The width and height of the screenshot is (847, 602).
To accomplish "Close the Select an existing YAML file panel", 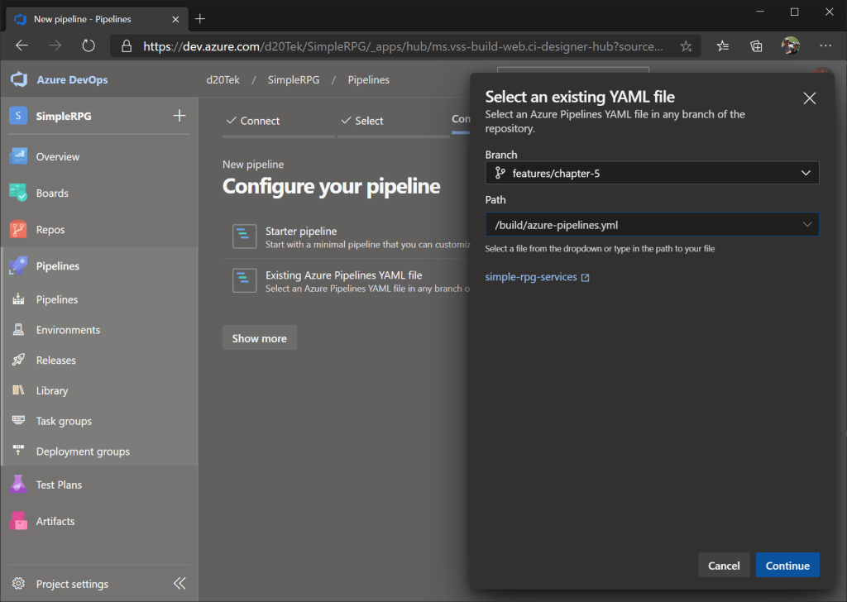I will (x=810, y=98).
